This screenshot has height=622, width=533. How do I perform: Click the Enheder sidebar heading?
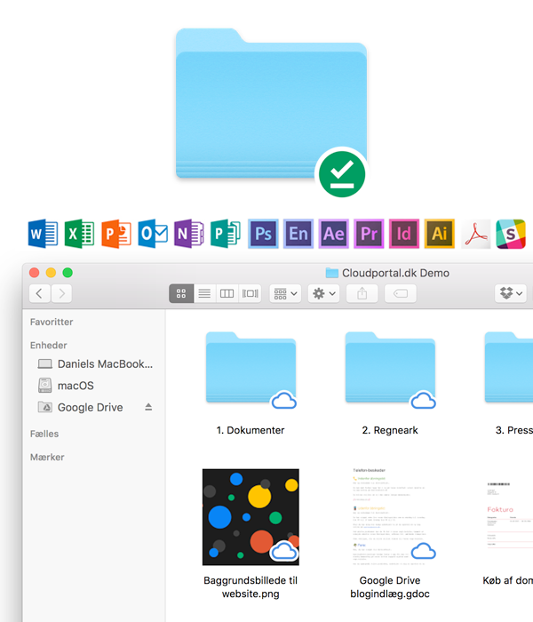[x=48, y=345]
